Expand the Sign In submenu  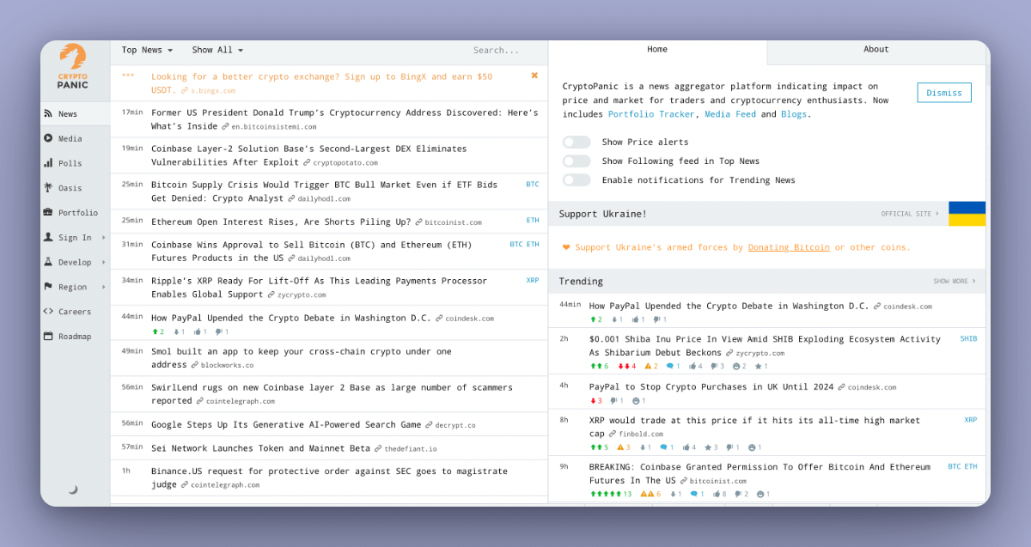tap(104, 238)
